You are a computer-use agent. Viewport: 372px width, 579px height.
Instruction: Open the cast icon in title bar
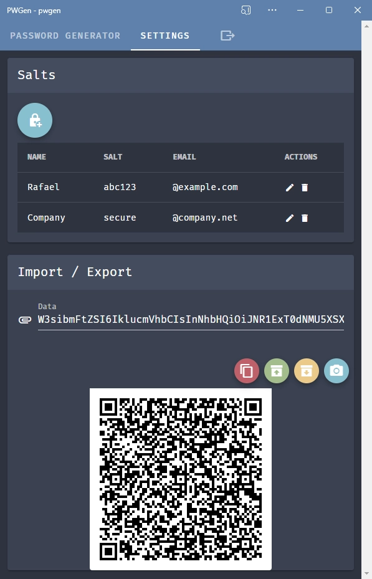[246, 11]
